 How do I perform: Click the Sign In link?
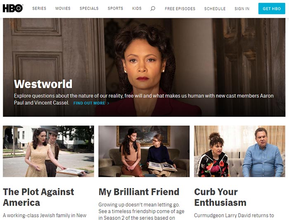[x=242, y=9]
